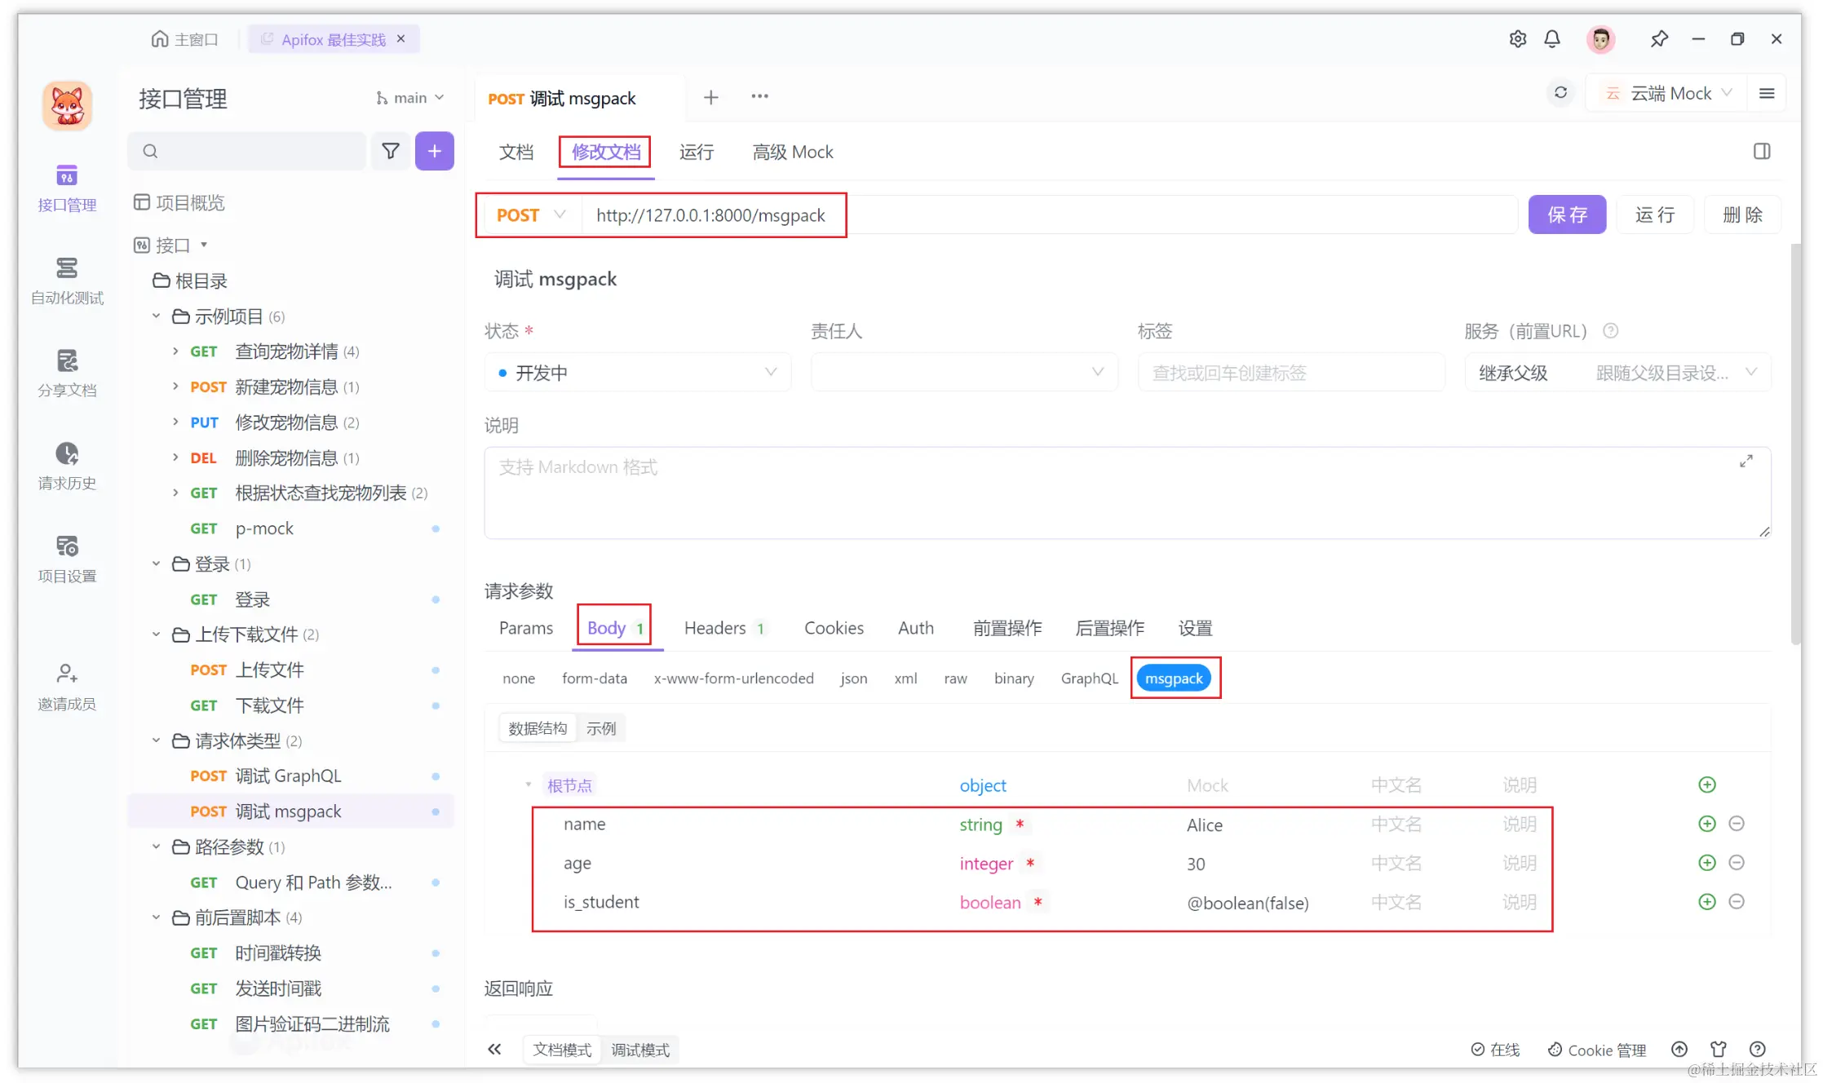Collapse the 示例项目 folder in the API tree
The width and height of the screenshot is (1823, 1083).
coord(156,316)
